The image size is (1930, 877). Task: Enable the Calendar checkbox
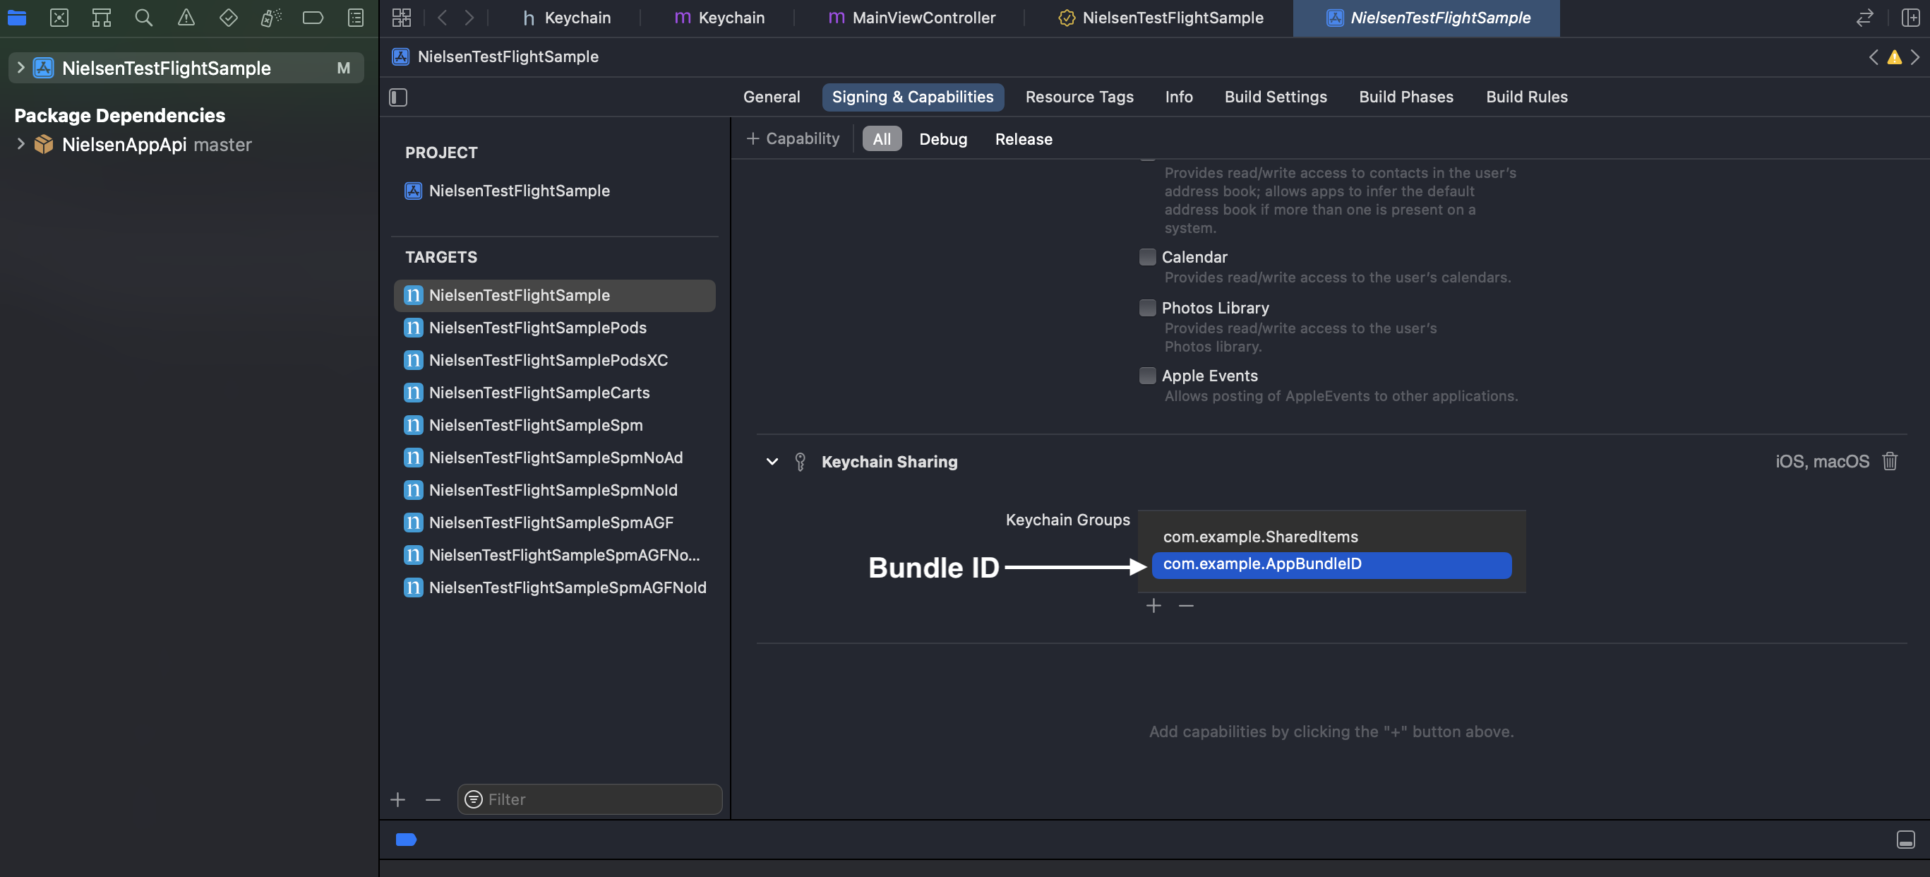click(x=1147, y=256)
